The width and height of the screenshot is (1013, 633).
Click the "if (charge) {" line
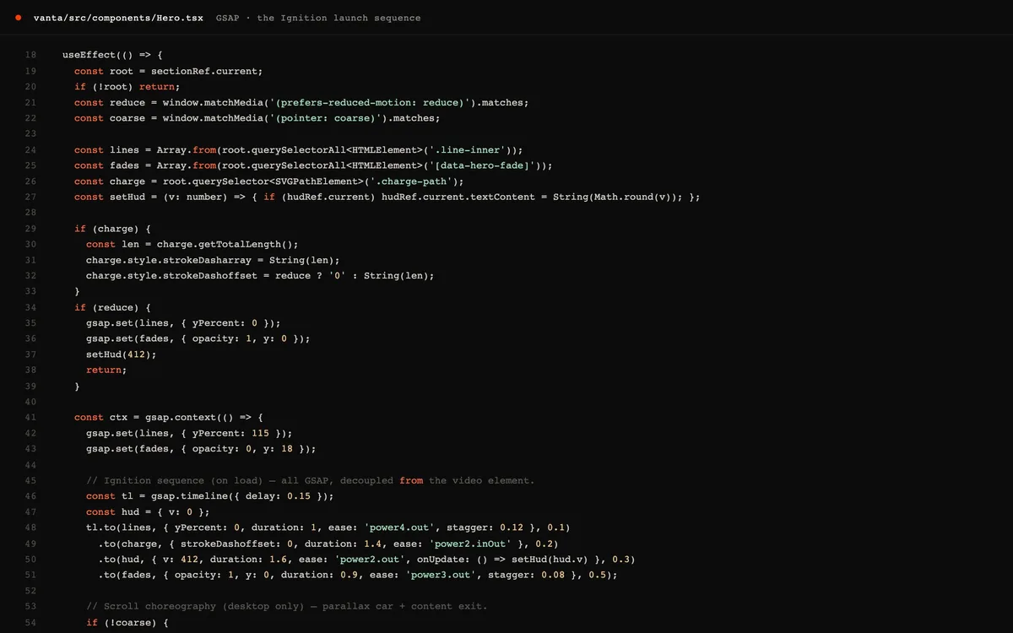coord(112,228)
